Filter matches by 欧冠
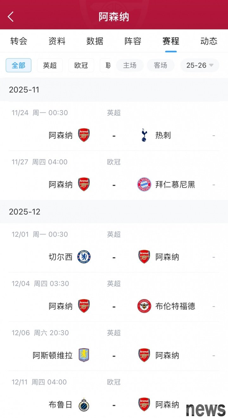The height and width of the screenshot is (418, 228). point(81,65)
